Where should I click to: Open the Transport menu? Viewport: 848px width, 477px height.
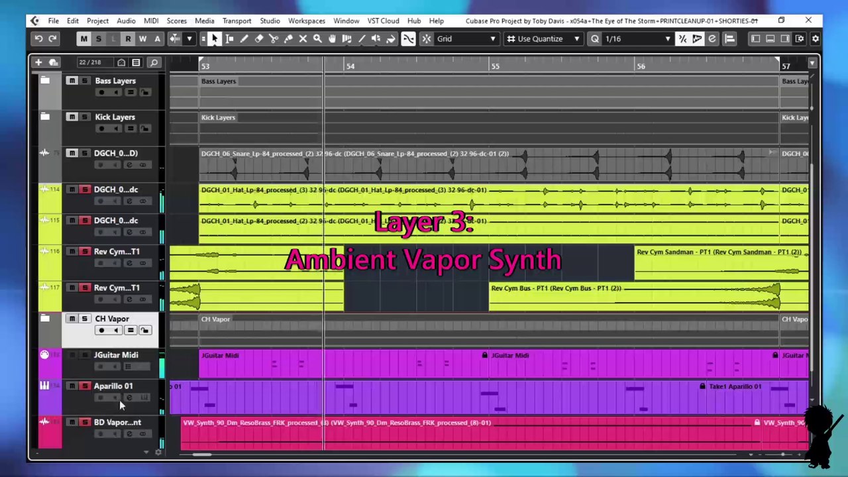click(x=237, y=21)
